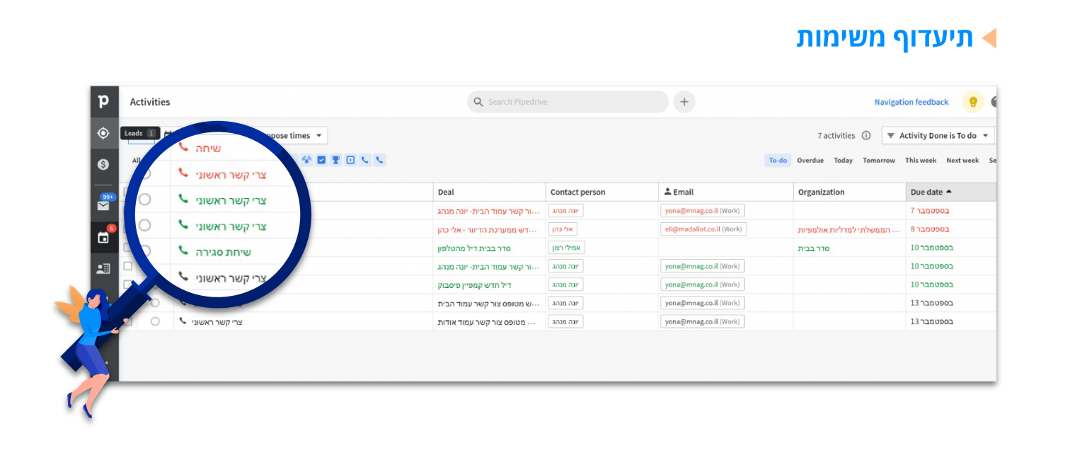Open deal 'סדר בבית דיל מהטלפון'

click(474, 248)
